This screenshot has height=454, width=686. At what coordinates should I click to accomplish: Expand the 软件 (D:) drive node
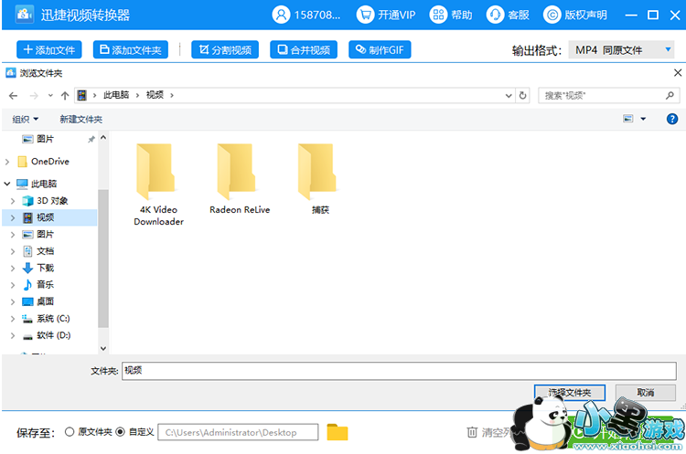pyautogui.click(x=13, y=335)
